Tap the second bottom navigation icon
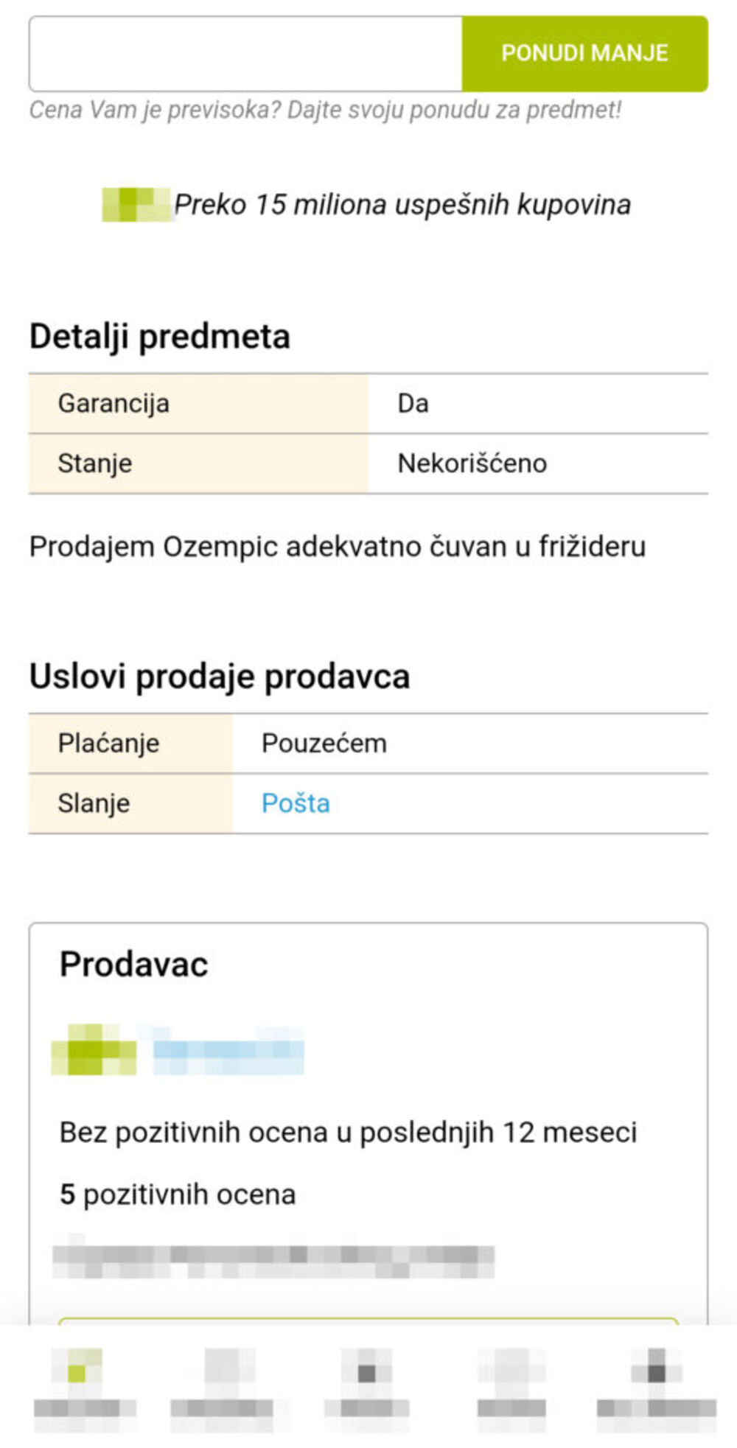Screen dimensions: 737x1448 tap(225, 1377)
